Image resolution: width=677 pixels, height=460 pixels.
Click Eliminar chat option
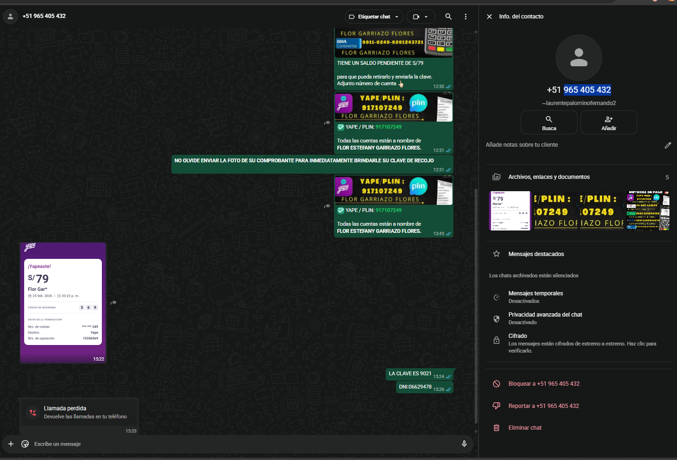pos(524,428)
